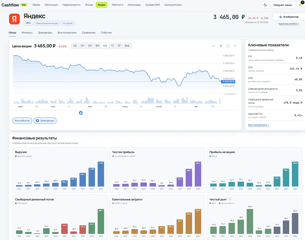Click the 2025 EPS bar 358,0
The width and height of the screenshot is (305, 240).
pos(295,174)
